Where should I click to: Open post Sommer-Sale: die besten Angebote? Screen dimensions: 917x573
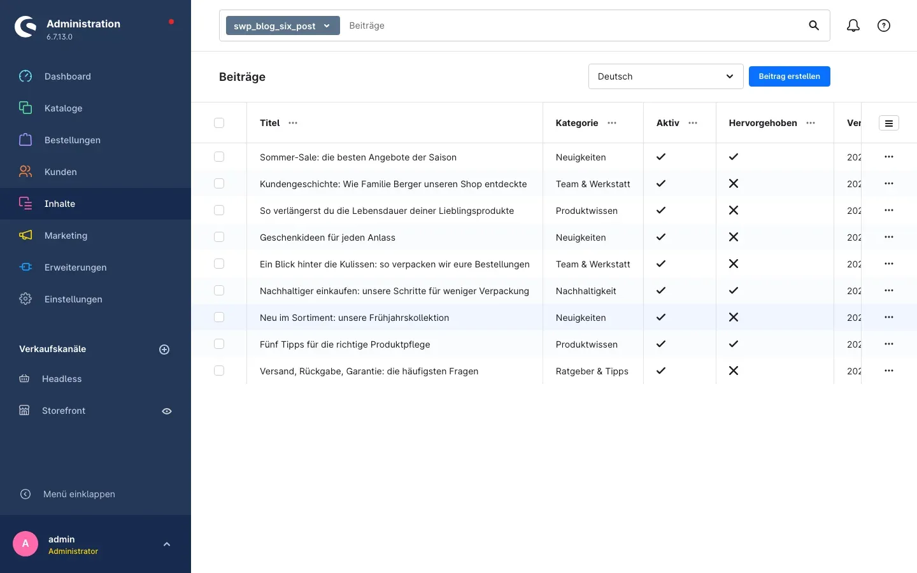point(358,157)
